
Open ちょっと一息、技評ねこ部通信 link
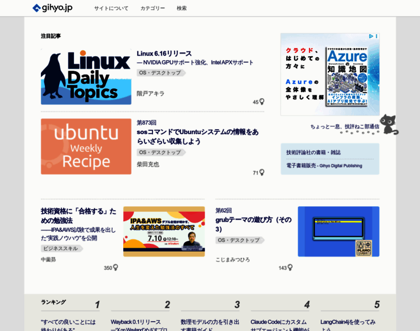click(345, 126)
